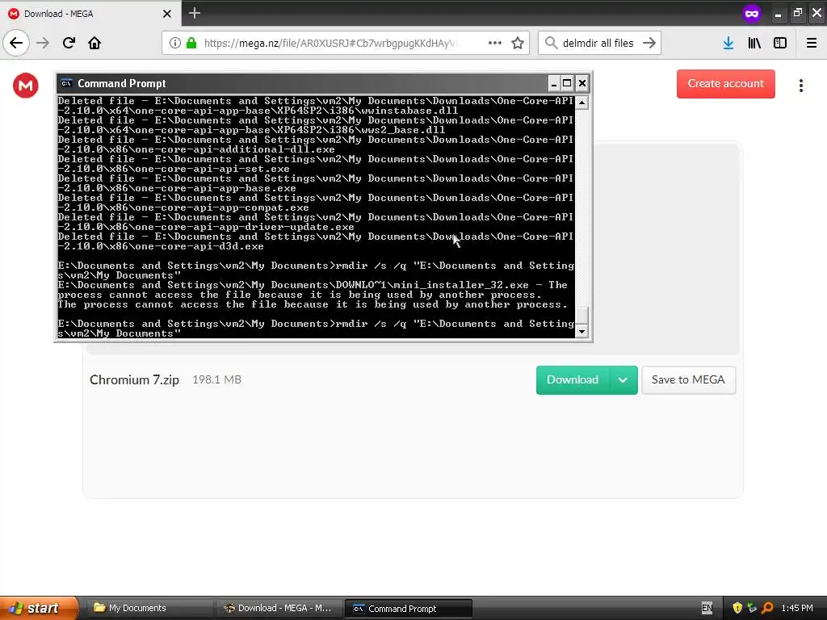
Task: Open page actions three-dot menu in address bar
Action: click(495, 43)
